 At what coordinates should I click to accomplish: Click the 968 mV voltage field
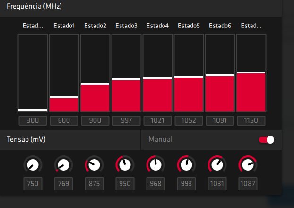[x=156, y=184]
